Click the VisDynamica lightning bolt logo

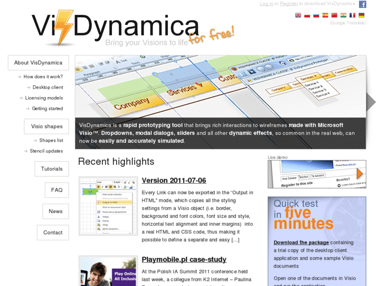click(x=64, y=27)
